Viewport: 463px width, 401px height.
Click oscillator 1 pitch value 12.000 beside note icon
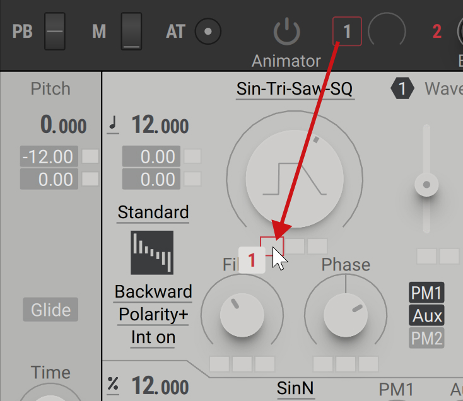click(160, 125)
